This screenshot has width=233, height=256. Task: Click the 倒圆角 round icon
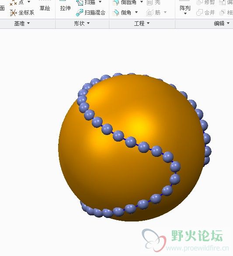(116, 2)
